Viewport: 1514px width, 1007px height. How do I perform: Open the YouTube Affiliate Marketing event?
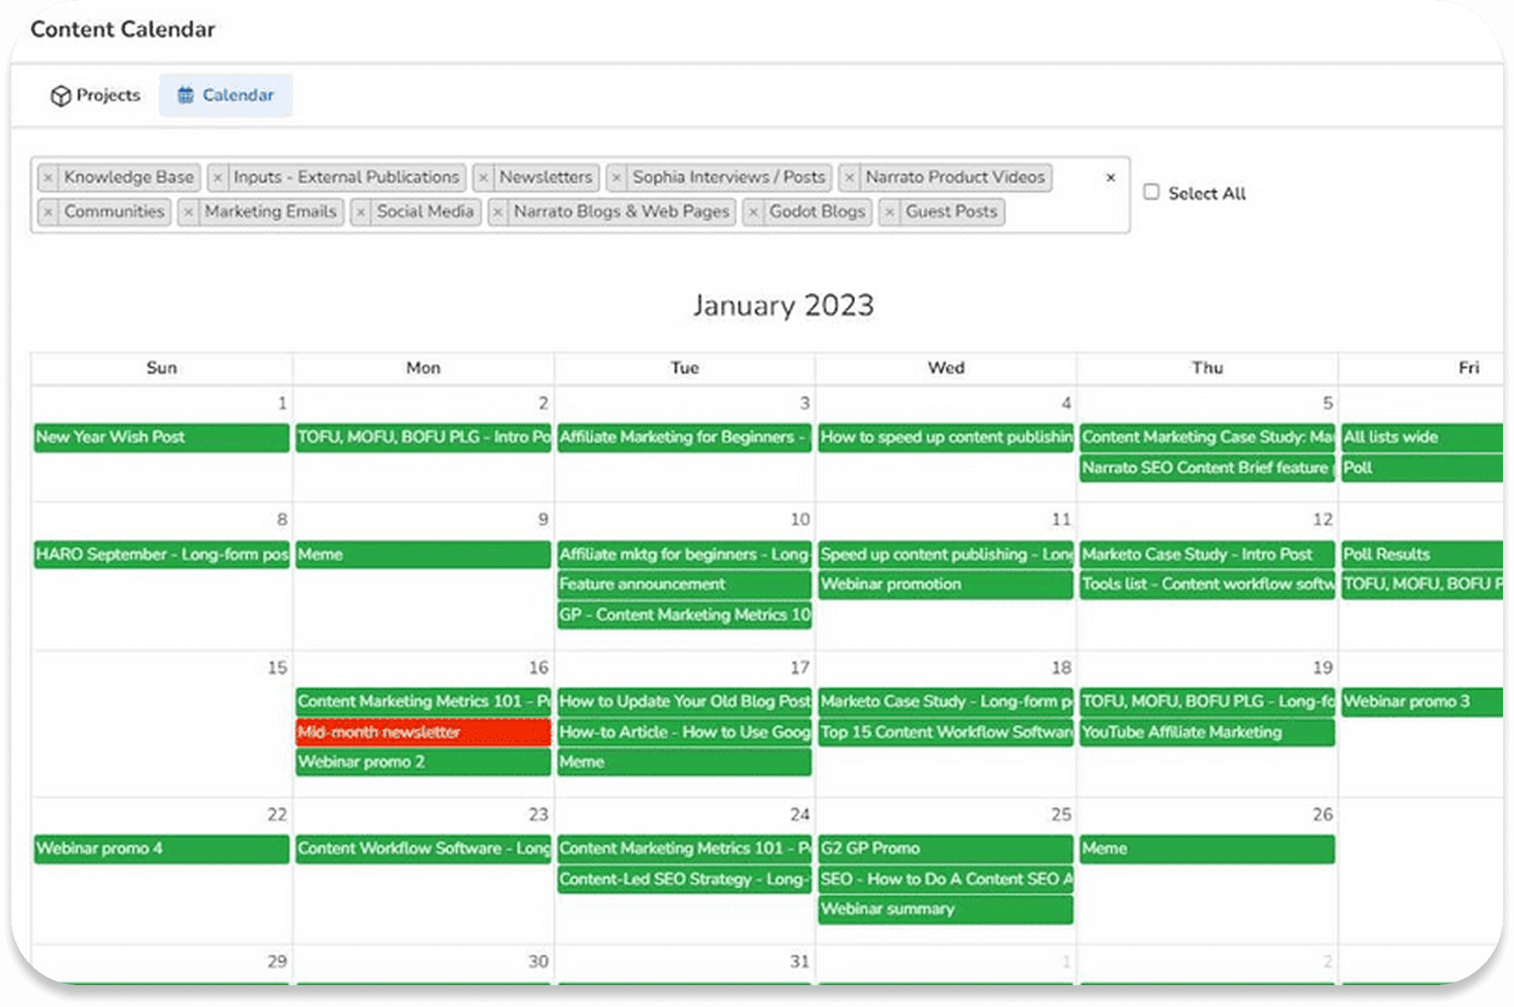[1207, 732]
